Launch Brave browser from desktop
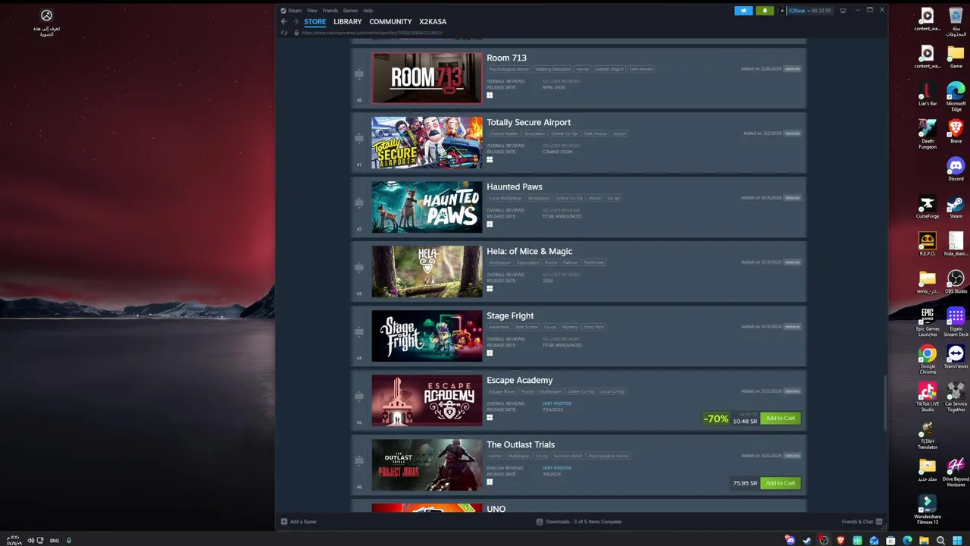 click(956, 132)
